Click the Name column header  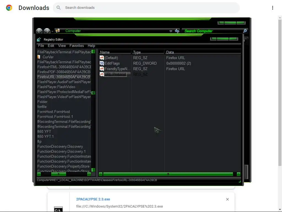tap(115, 52)
